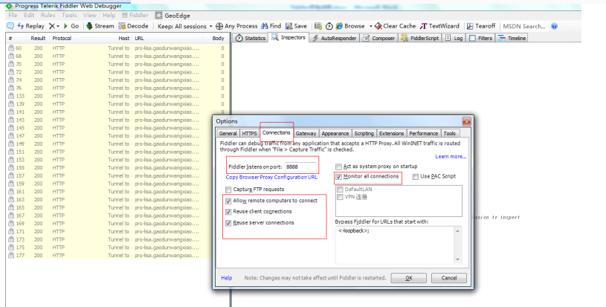Sort sessions by the Result column header
The width and height of the screenshot is (606, 307).
tap(38, 38)
